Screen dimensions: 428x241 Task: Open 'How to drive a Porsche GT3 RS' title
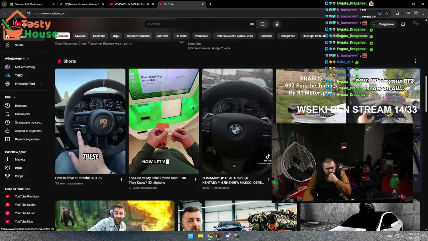coord(79,178)
